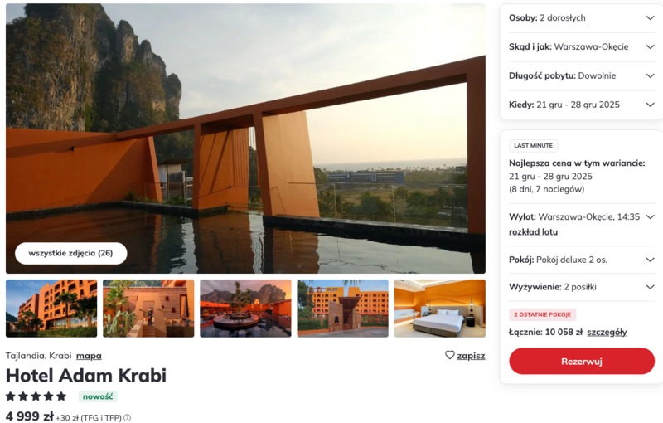Expand the Wylot Warszawa-Okęcie 14:35 chevron
The width and height of the screenshot is (663, 423).
point(651,216)
